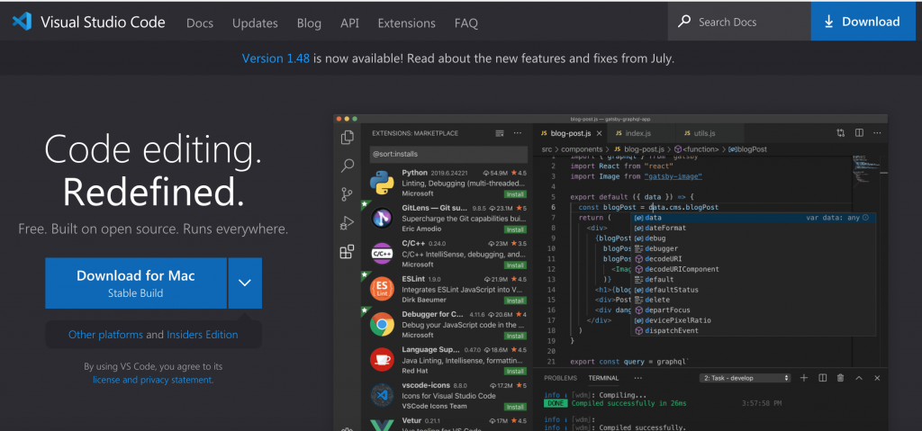Click the Explorer files icon in activity bar

(x=347, y=137)
